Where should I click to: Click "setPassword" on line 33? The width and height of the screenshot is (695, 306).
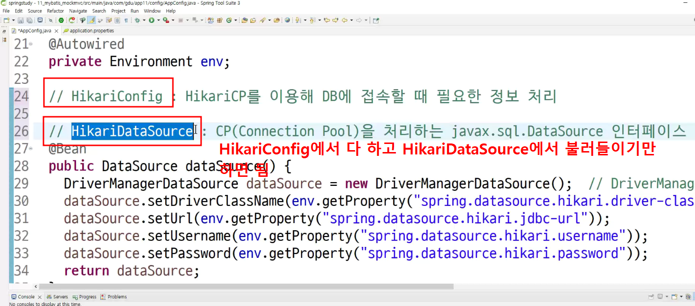point(190,253)
